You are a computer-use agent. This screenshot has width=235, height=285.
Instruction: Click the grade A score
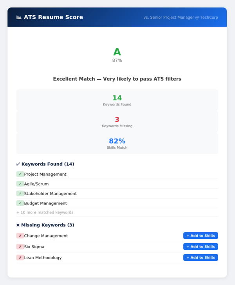[x=117, y=52]
